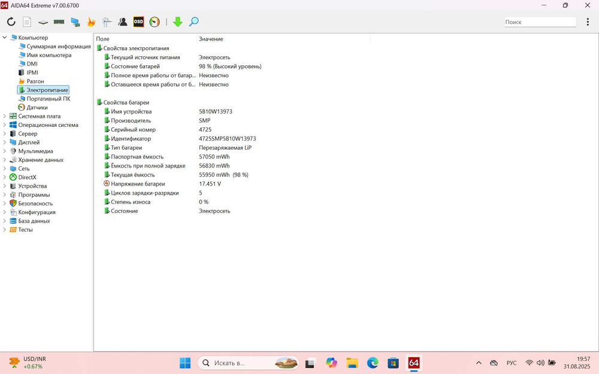Image resolution: width=599 pixels, height=374 pixels.
Task: Select the Конфигурация tree item
Action: (x=37, y=212)
